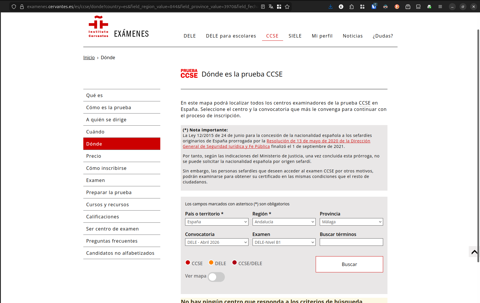Toggle reader view icon in address bar

(x=263, y=7)
